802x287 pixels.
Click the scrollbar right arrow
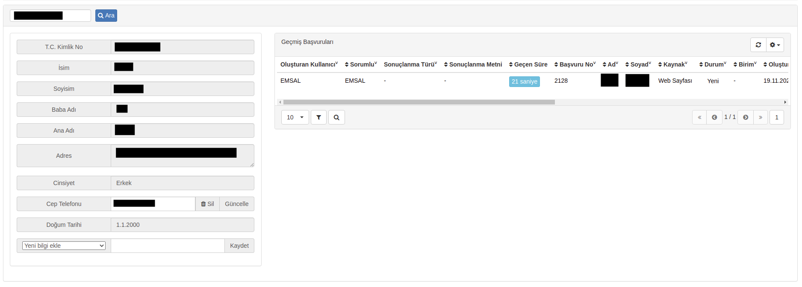click(x=785, y=102)
